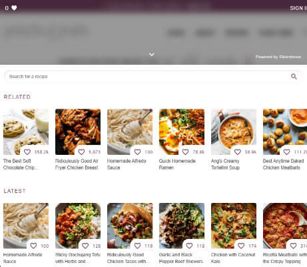Open Sticky Gochujang Tofu photo
Image resolution: width=307 pixels, height=267 pixels.
[78, 226]
